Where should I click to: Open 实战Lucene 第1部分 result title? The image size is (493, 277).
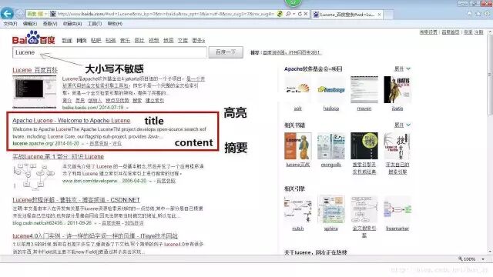click(x=59, y=156)
